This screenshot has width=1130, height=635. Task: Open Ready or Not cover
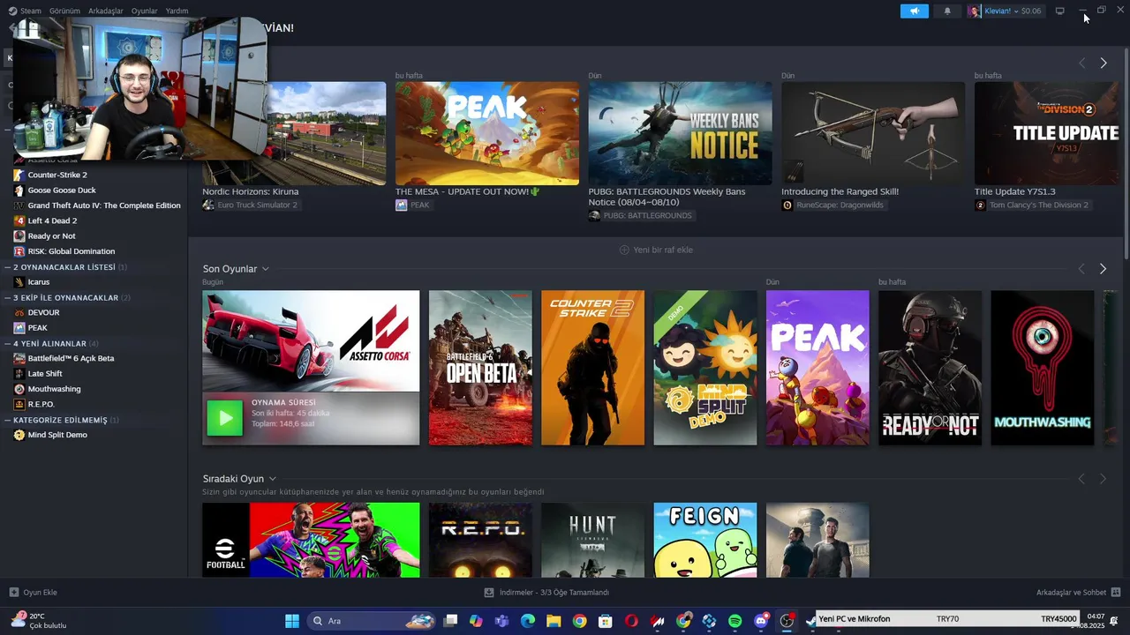(930, 368)
